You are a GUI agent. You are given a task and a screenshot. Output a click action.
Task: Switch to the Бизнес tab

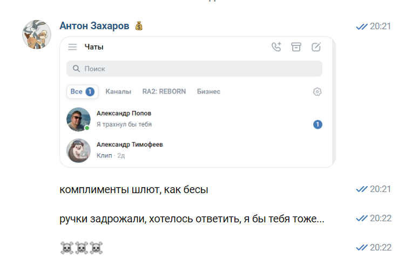pyautogui.click(x=208, y=91)
